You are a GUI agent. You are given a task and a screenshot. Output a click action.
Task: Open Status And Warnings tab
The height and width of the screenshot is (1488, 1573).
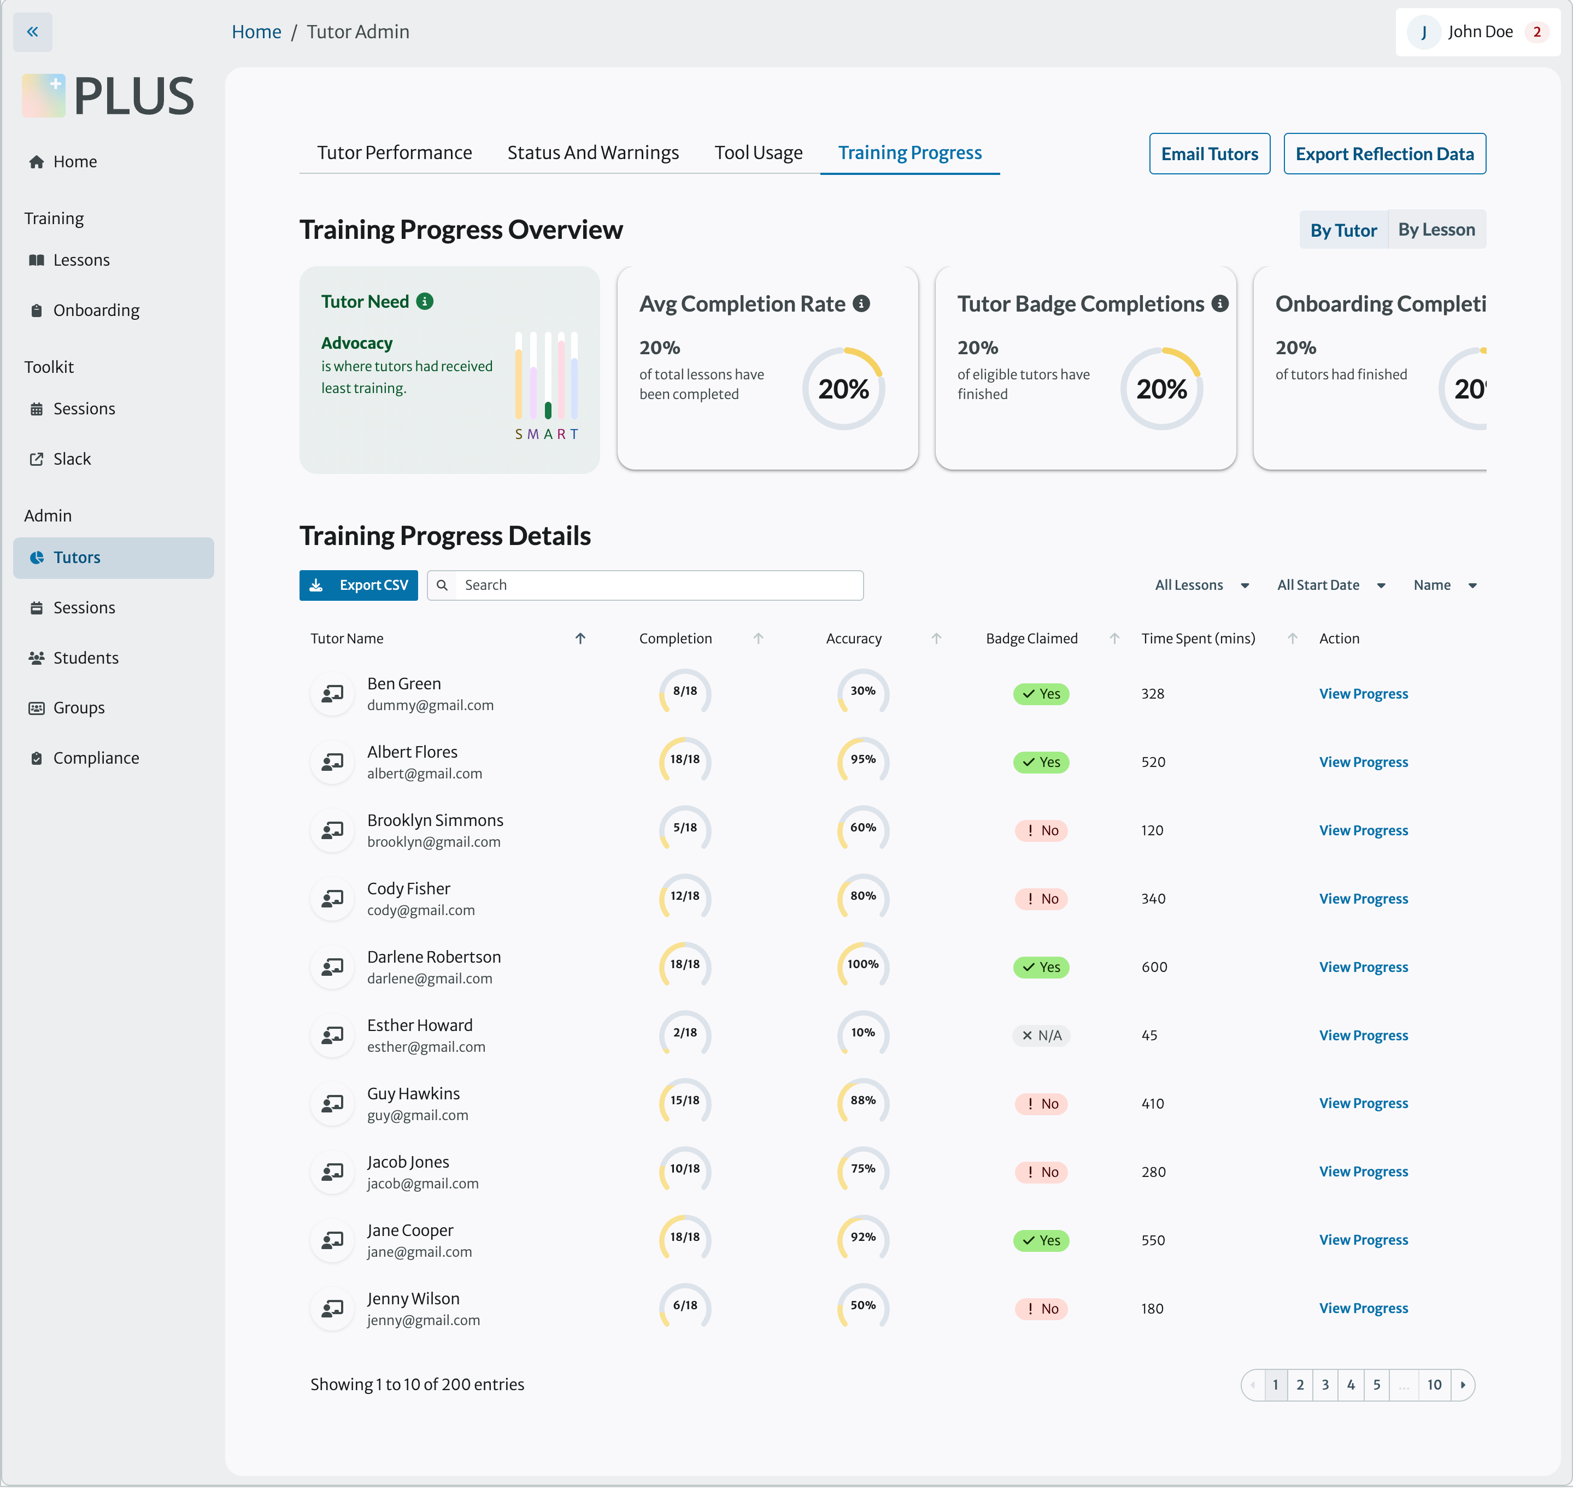click(x=592, y=153)
